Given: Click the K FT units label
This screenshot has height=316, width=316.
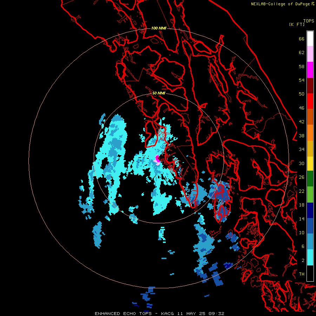Looking at the screenshot, I should tap(297, 24).
